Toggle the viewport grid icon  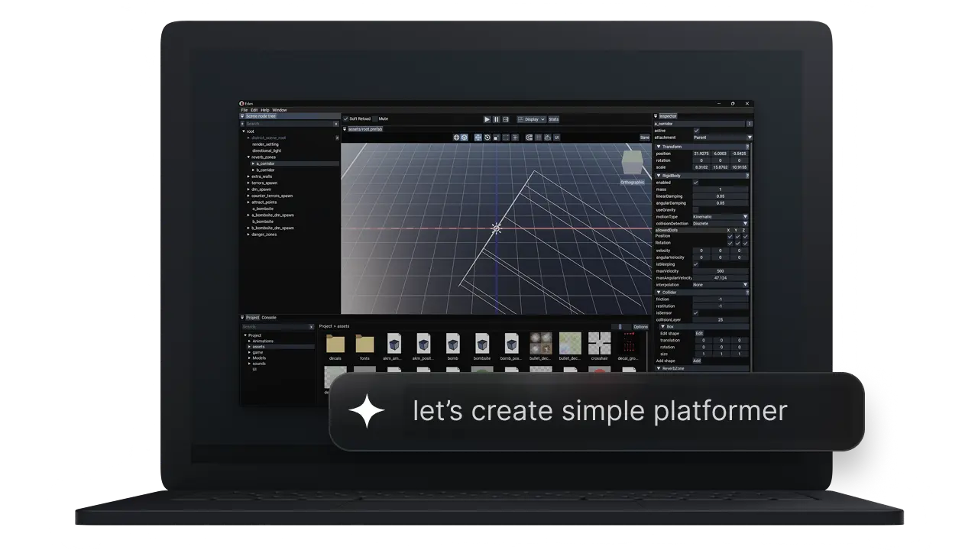[538, 137]
